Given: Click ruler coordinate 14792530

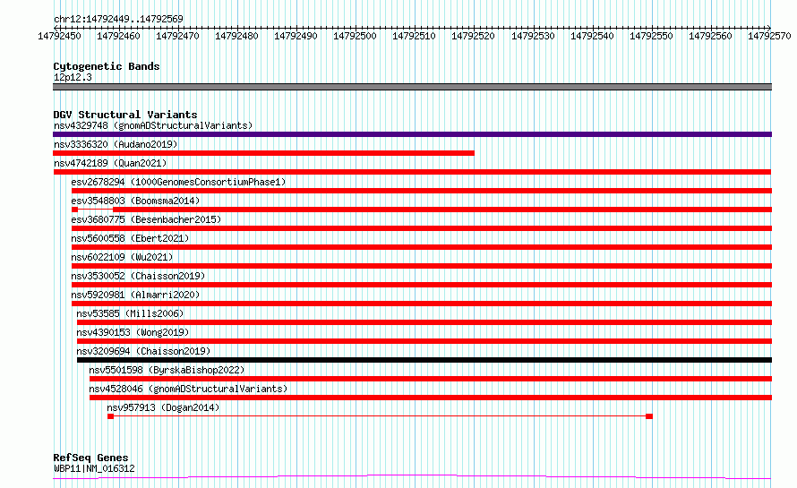Looking at the screenshot, I should [x=533, y=36].
